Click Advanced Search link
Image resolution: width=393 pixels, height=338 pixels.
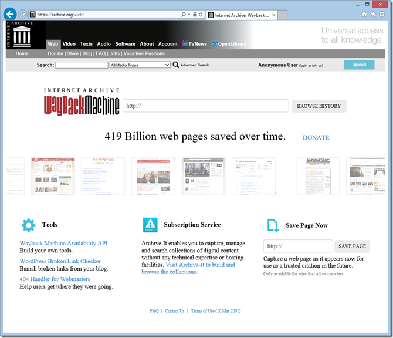(x=195, y=65)
